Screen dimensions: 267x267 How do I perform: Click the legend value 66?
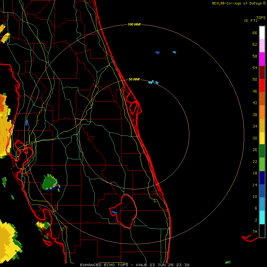pyautogui.click(x=255, y=33)
